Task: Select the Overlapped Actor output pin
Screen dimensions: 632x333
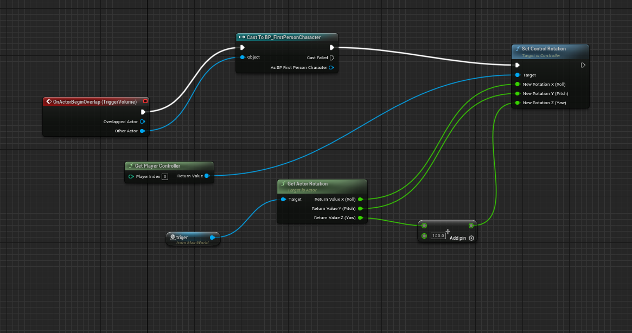Action: pos(142,121)
